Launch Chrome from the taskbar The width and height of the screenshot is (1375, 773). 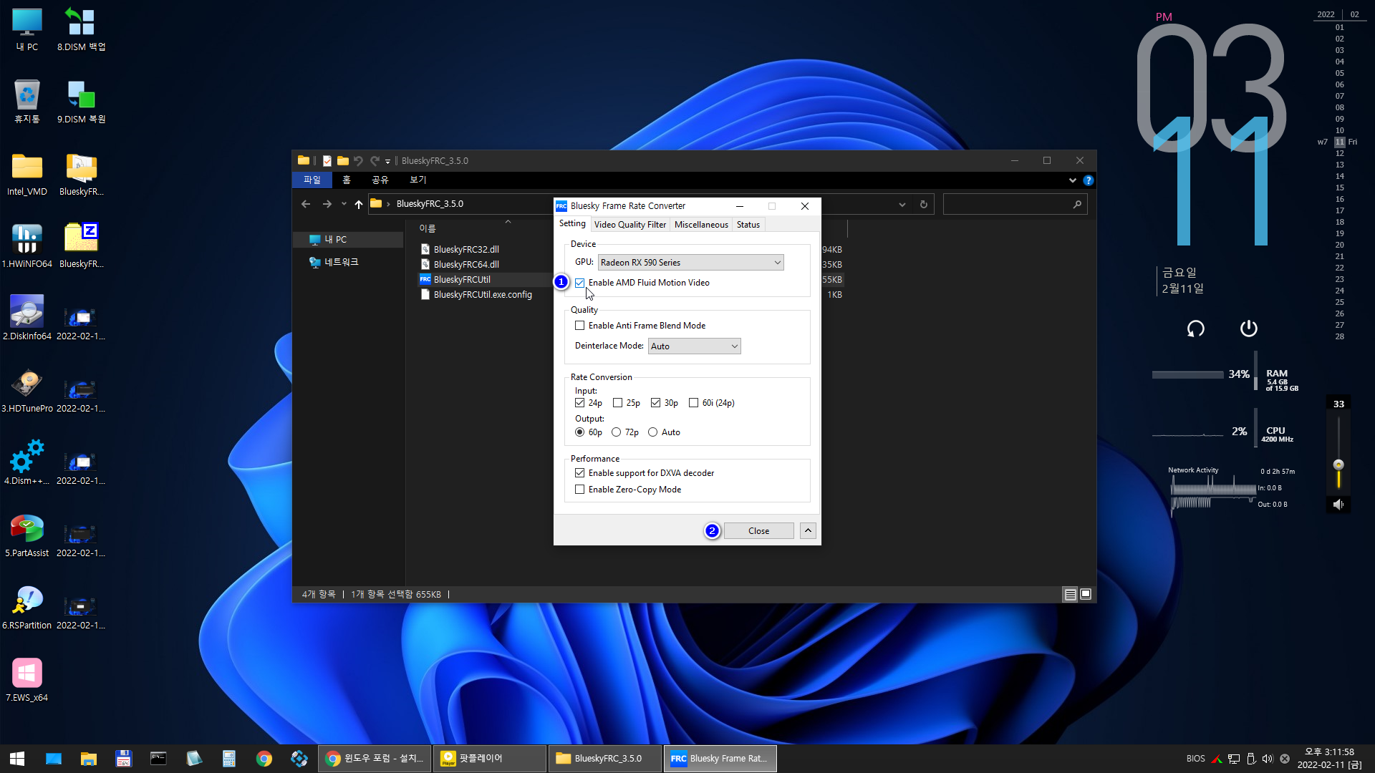264,758
